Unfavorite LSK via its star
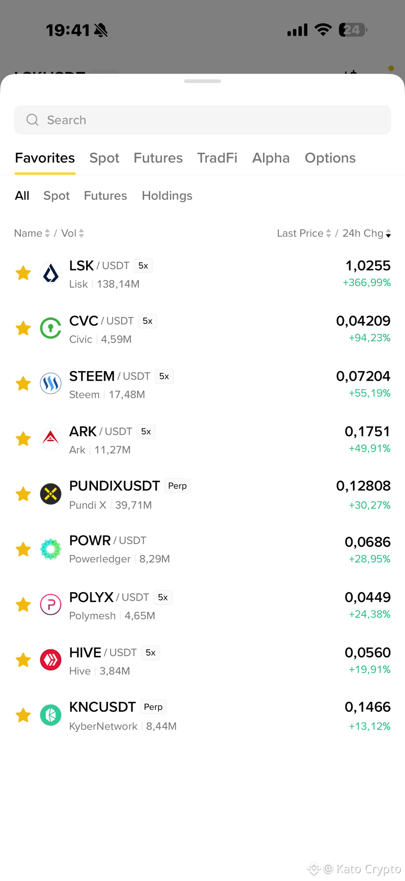The height and width of the screenshot is (881, 405). click(23, 273)
